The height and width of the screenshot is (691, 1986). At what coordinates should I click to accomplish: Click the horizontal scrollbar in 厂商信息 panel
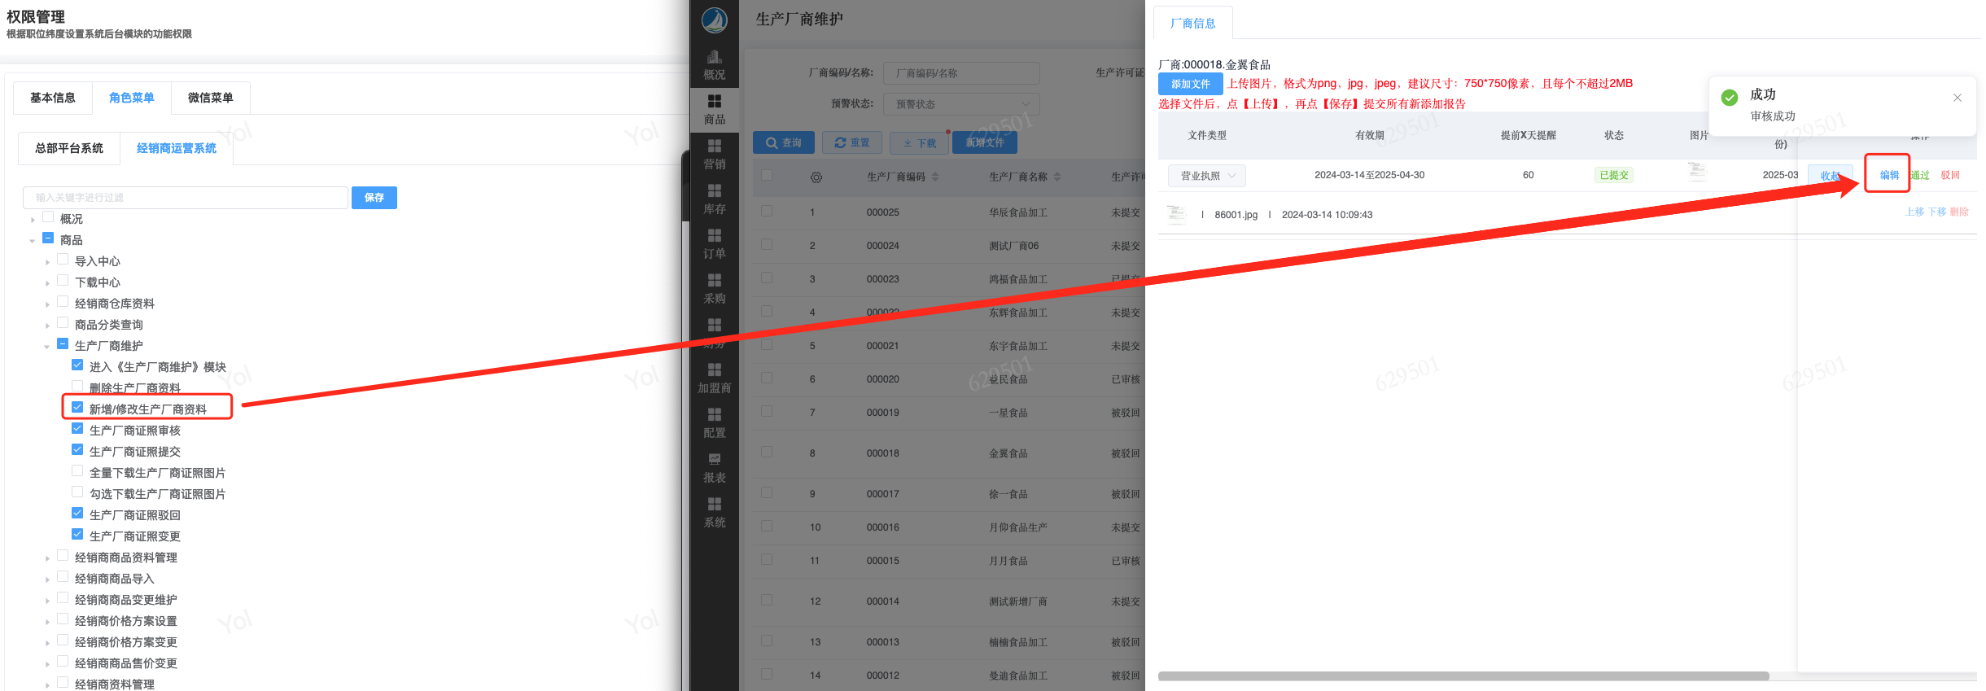(1463, 676)
